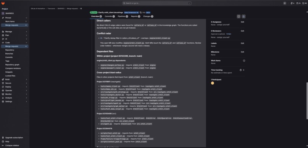Click the blue Assign reviewer link
Viewport: 308px width, 148px height.
point(229,34)
